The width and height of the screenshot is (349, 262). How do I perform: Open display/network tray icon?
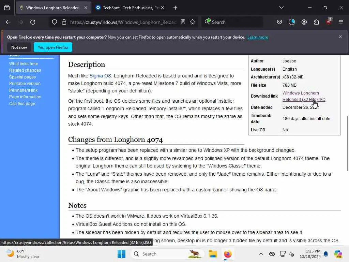(x=283, y=254)
